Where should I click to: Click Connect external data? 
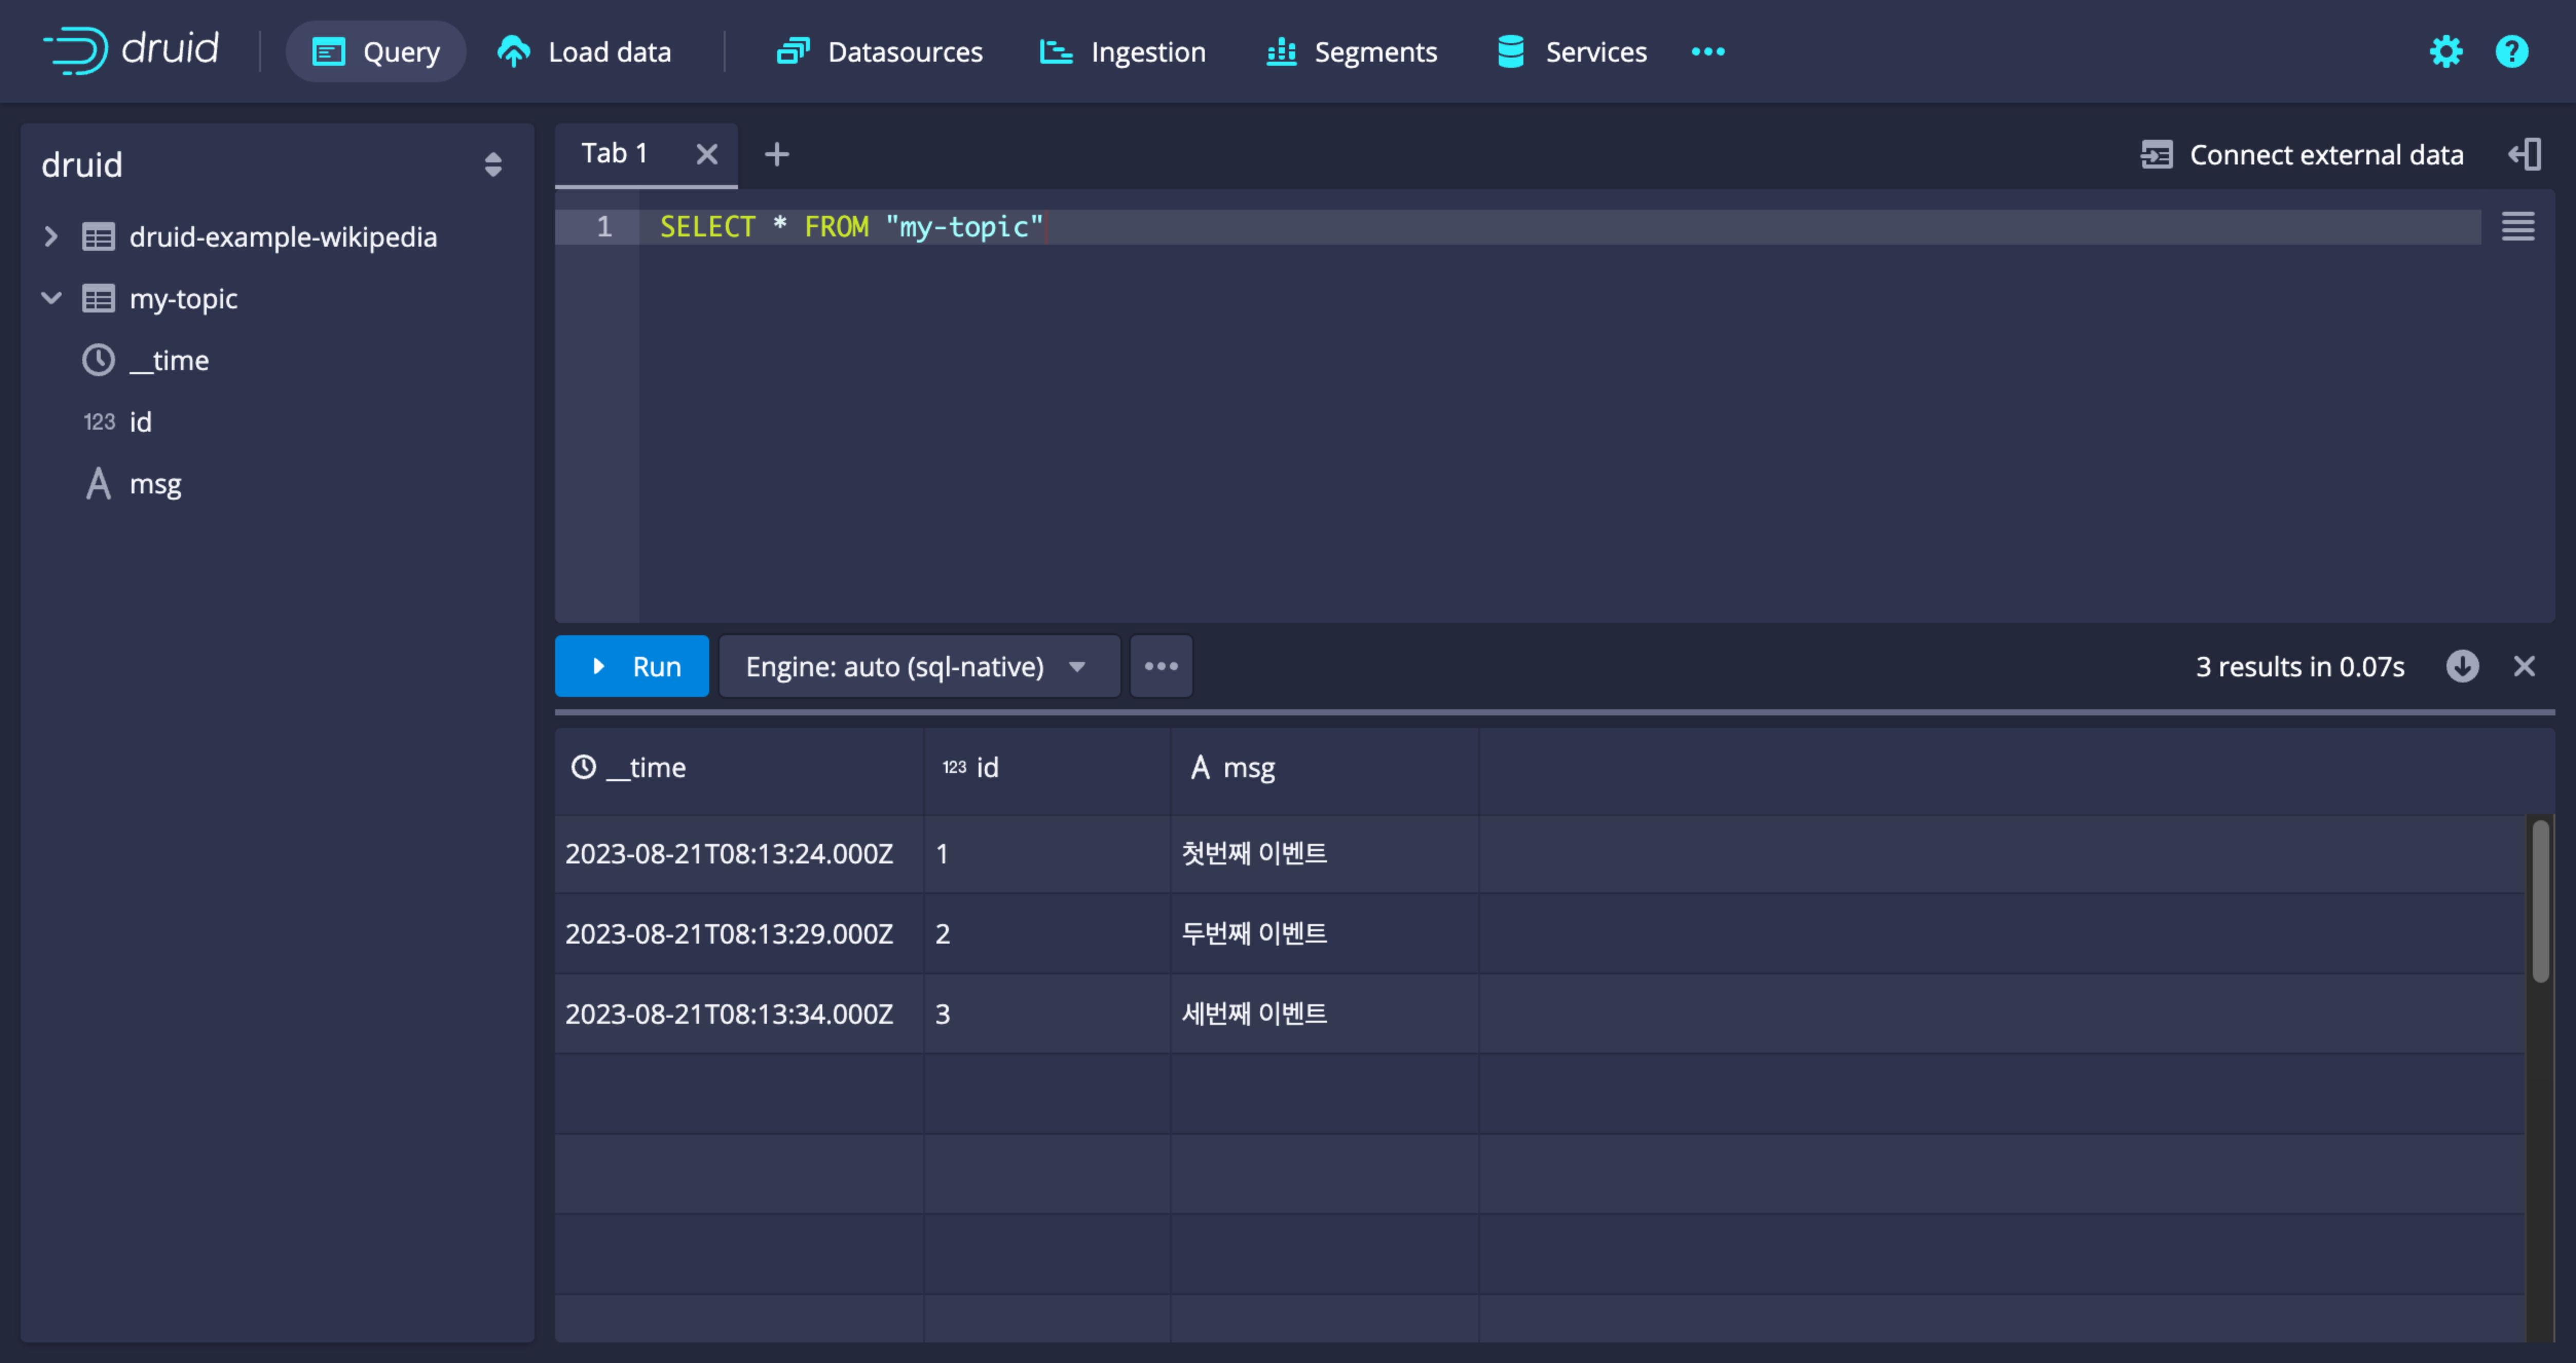pos(2301,155)
